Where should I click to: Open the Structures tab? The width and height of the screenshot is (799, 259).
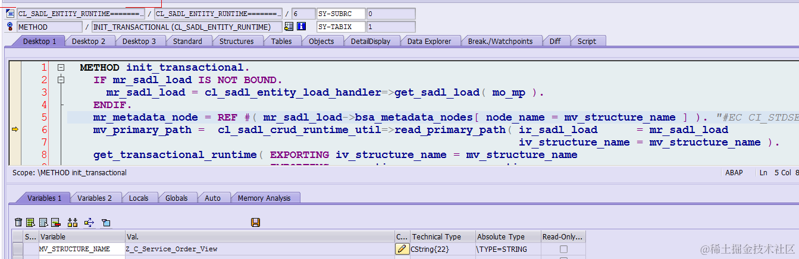click(237, 41)
